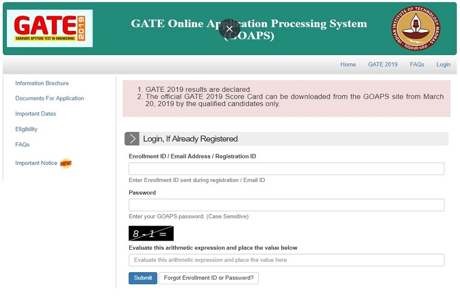Click the 'Password' field label
This screenshot has width=460, height=306.
142,193
